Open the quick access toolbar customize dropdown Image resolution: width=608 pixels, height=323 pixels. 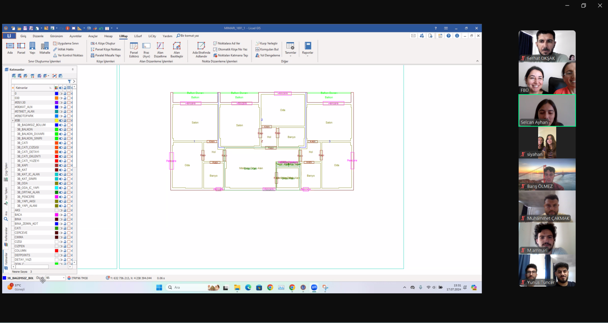point(117,28)
